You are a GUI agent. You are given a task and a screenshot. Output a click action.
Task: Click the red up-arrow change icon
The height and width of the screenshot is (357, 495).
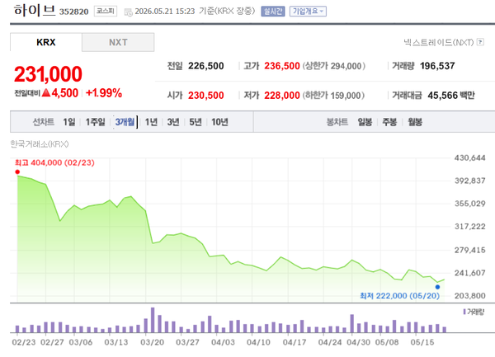tap(46, 92)
